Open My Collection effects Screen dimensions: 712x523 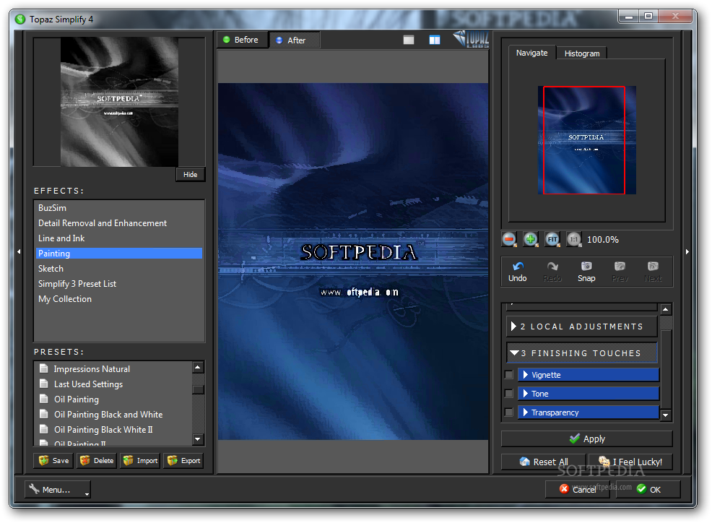point(119,299)
